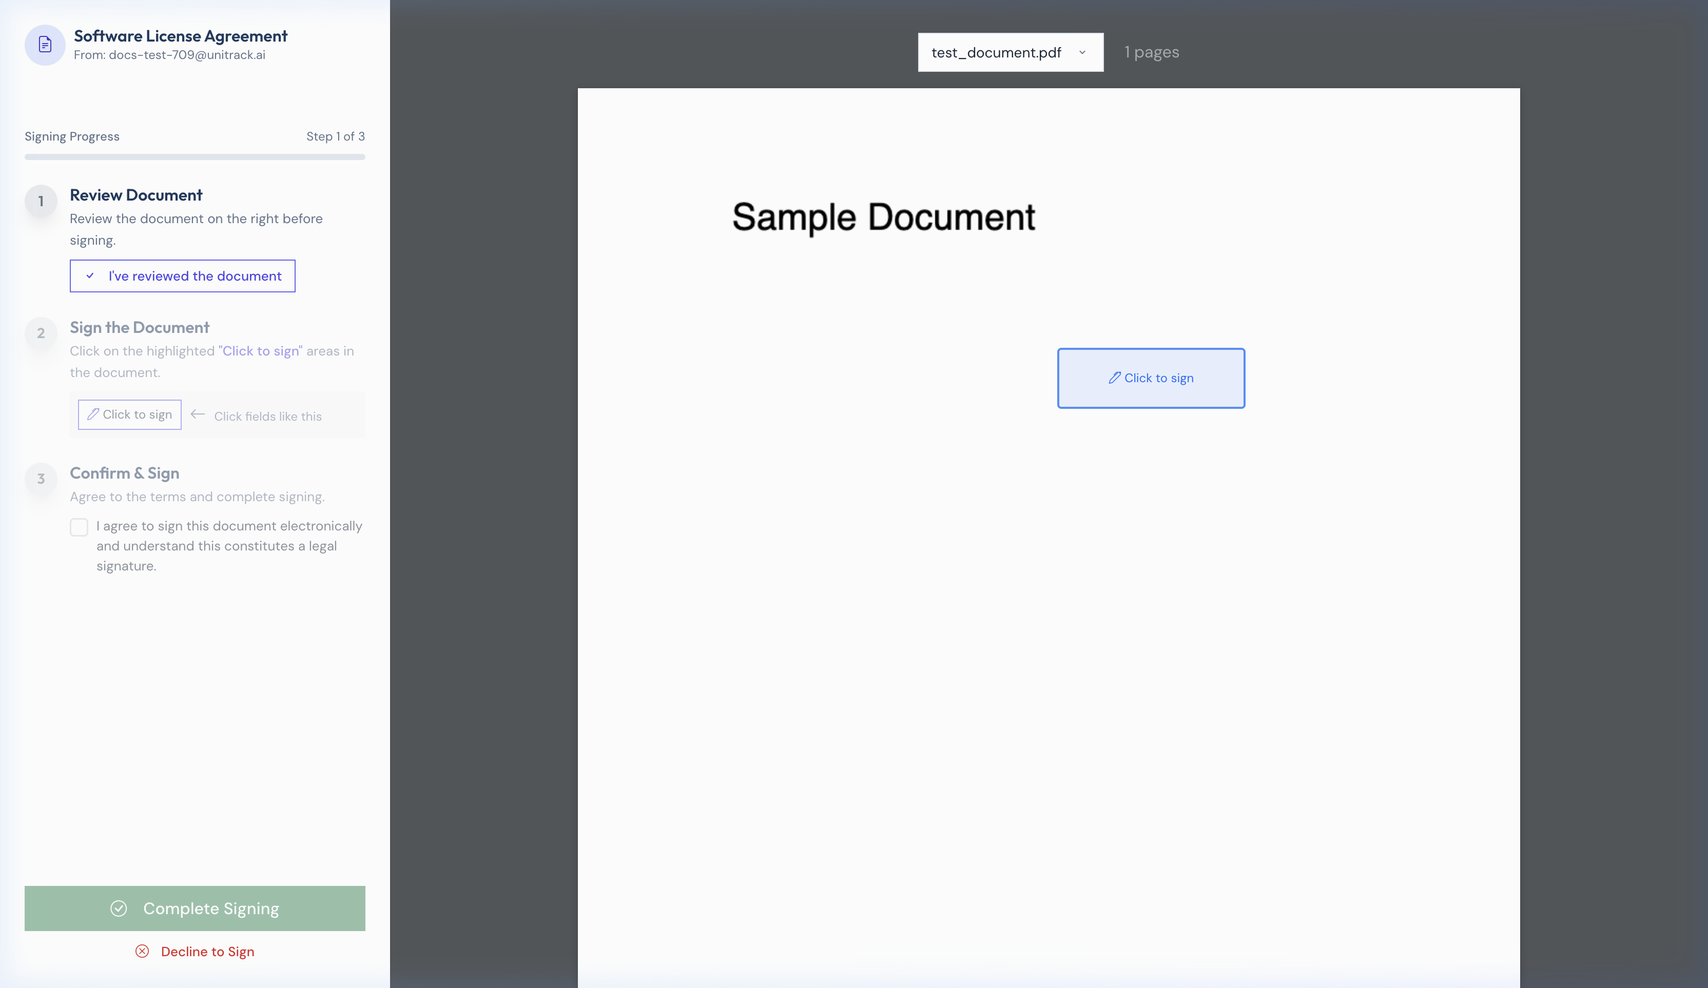Screen dimensions: 1708x988
Task: Click the document icon beside Software License Agreement
Action: tap(44, 45)
